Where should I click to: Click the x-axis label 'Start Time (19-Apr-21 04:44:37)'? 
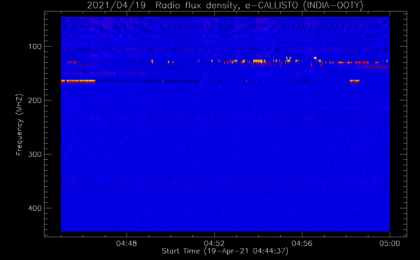click(x=225, y=251)
